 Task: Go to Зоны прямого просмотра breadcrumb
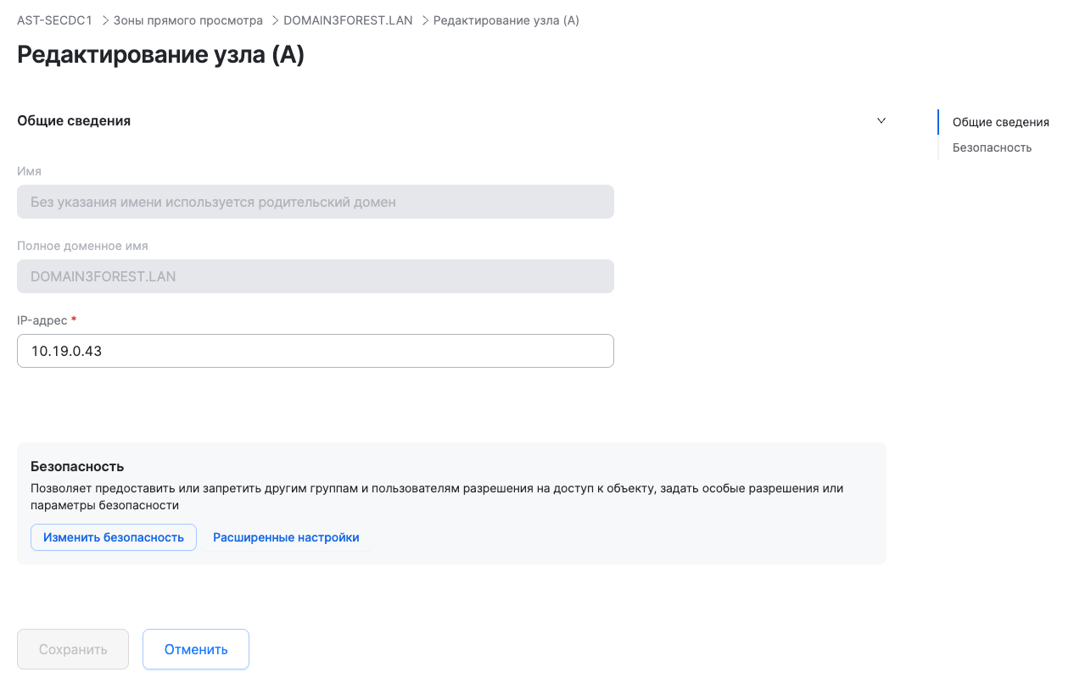187,20
